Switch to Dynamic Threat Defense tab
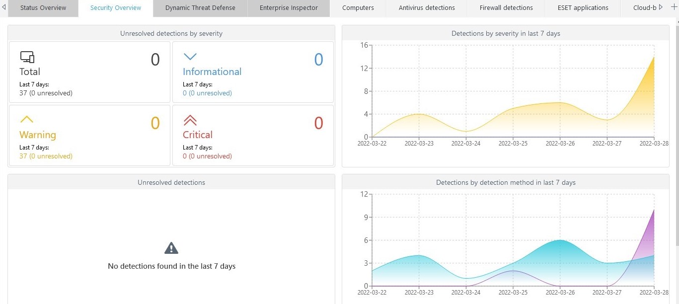 (x=200, y=8)
